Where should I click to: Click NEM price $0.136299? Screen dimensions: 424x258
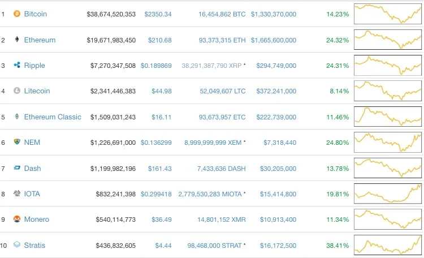pos(156,143)
